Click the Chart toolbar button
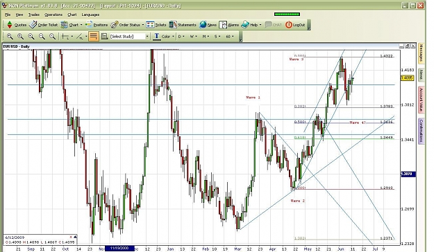This screenshot has height=252, width=434. coord(69,25)
